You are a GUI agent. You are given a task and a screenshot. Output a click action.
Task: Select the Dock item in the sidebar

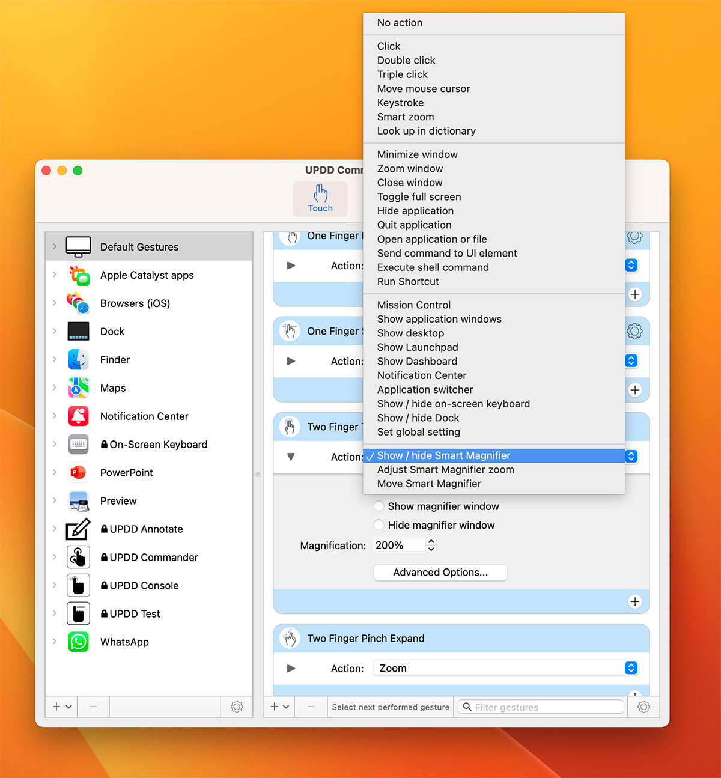click(112, 331)
